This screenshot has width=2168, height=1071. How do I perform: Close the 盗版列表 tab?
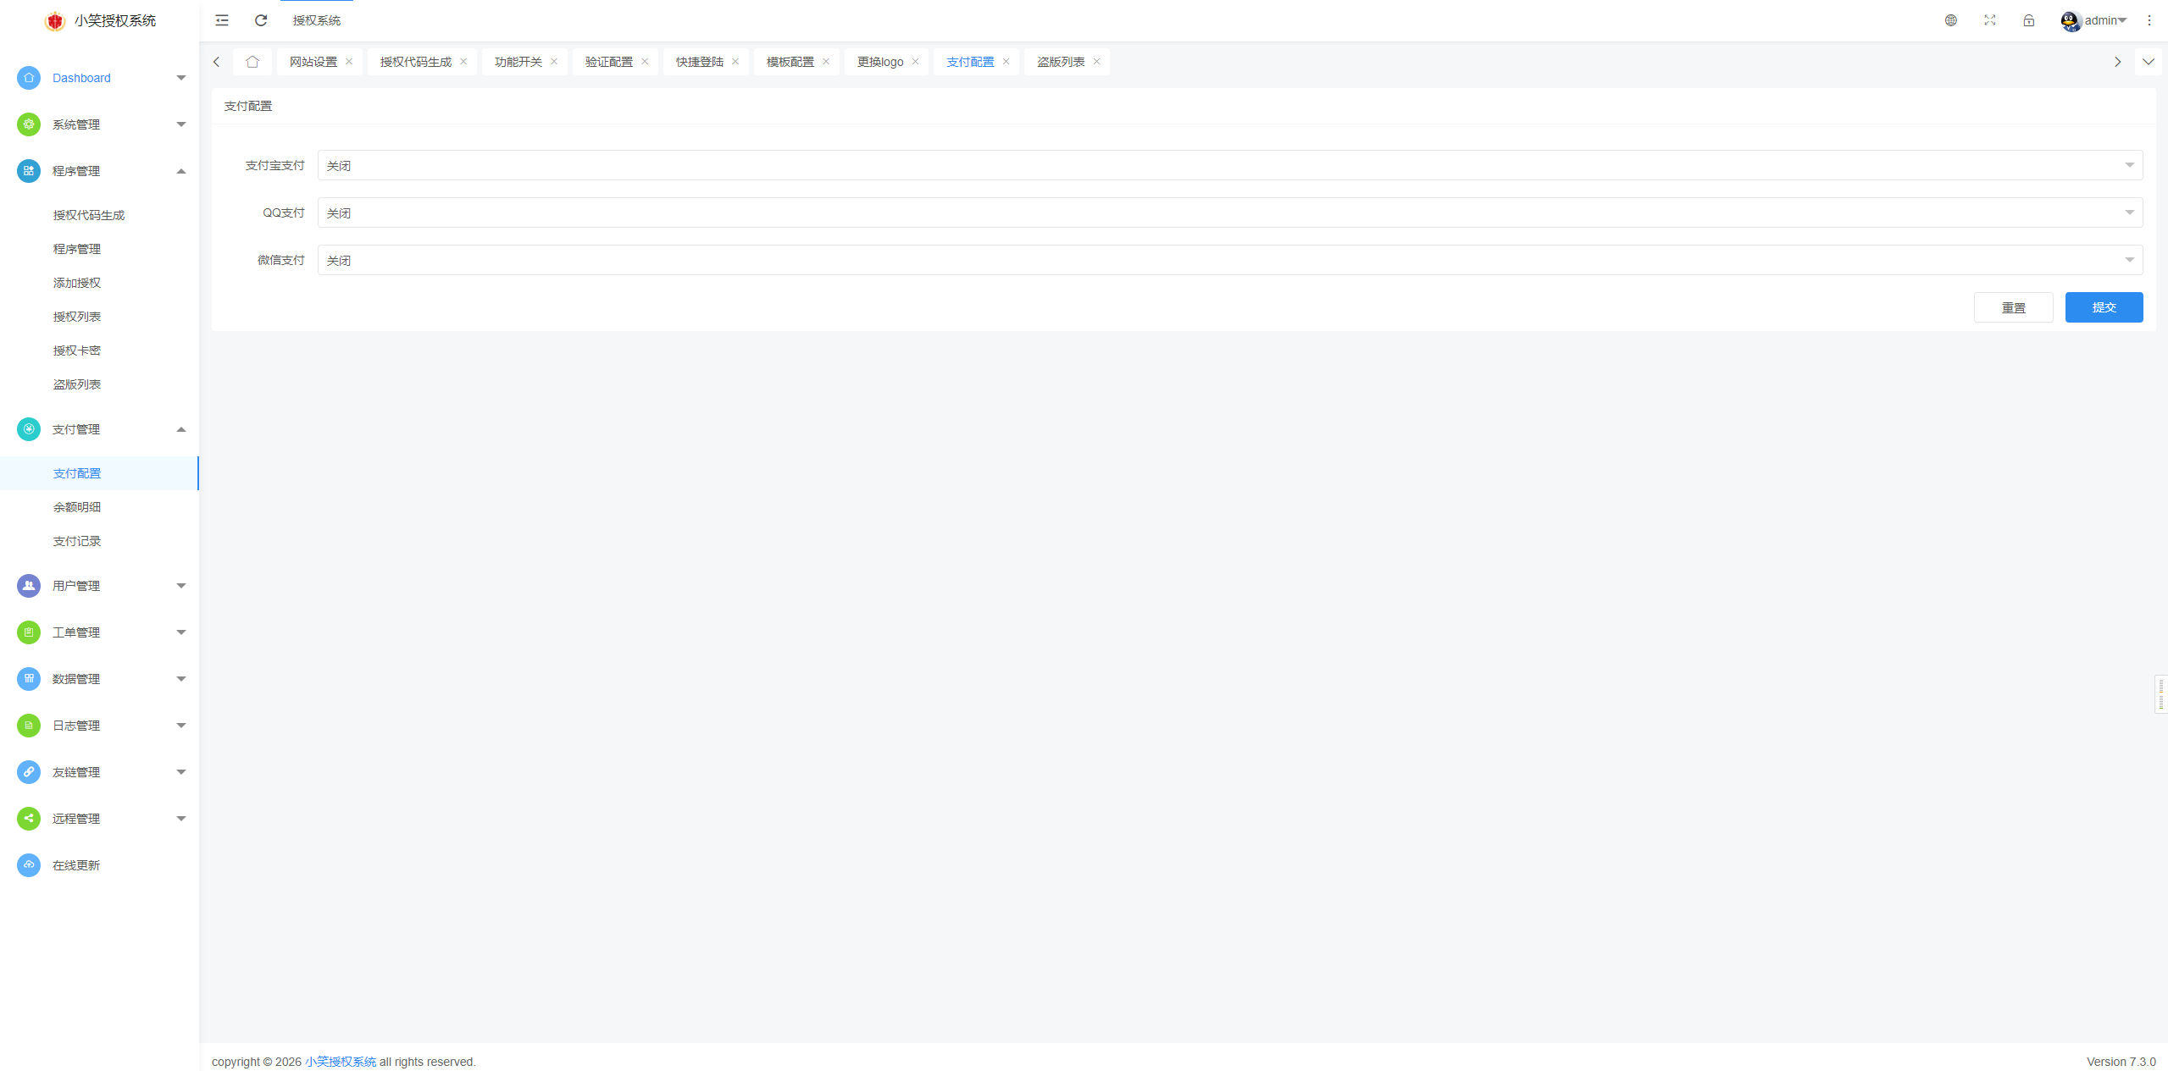[x=1096, y=62]
